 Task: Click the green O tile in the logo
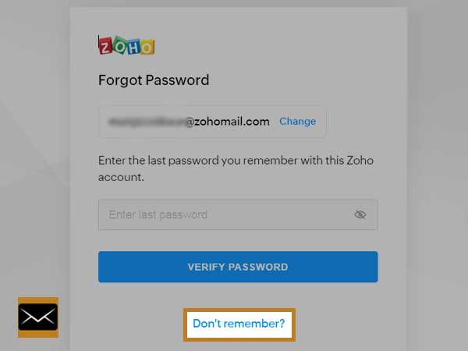(x=120, y=44)
